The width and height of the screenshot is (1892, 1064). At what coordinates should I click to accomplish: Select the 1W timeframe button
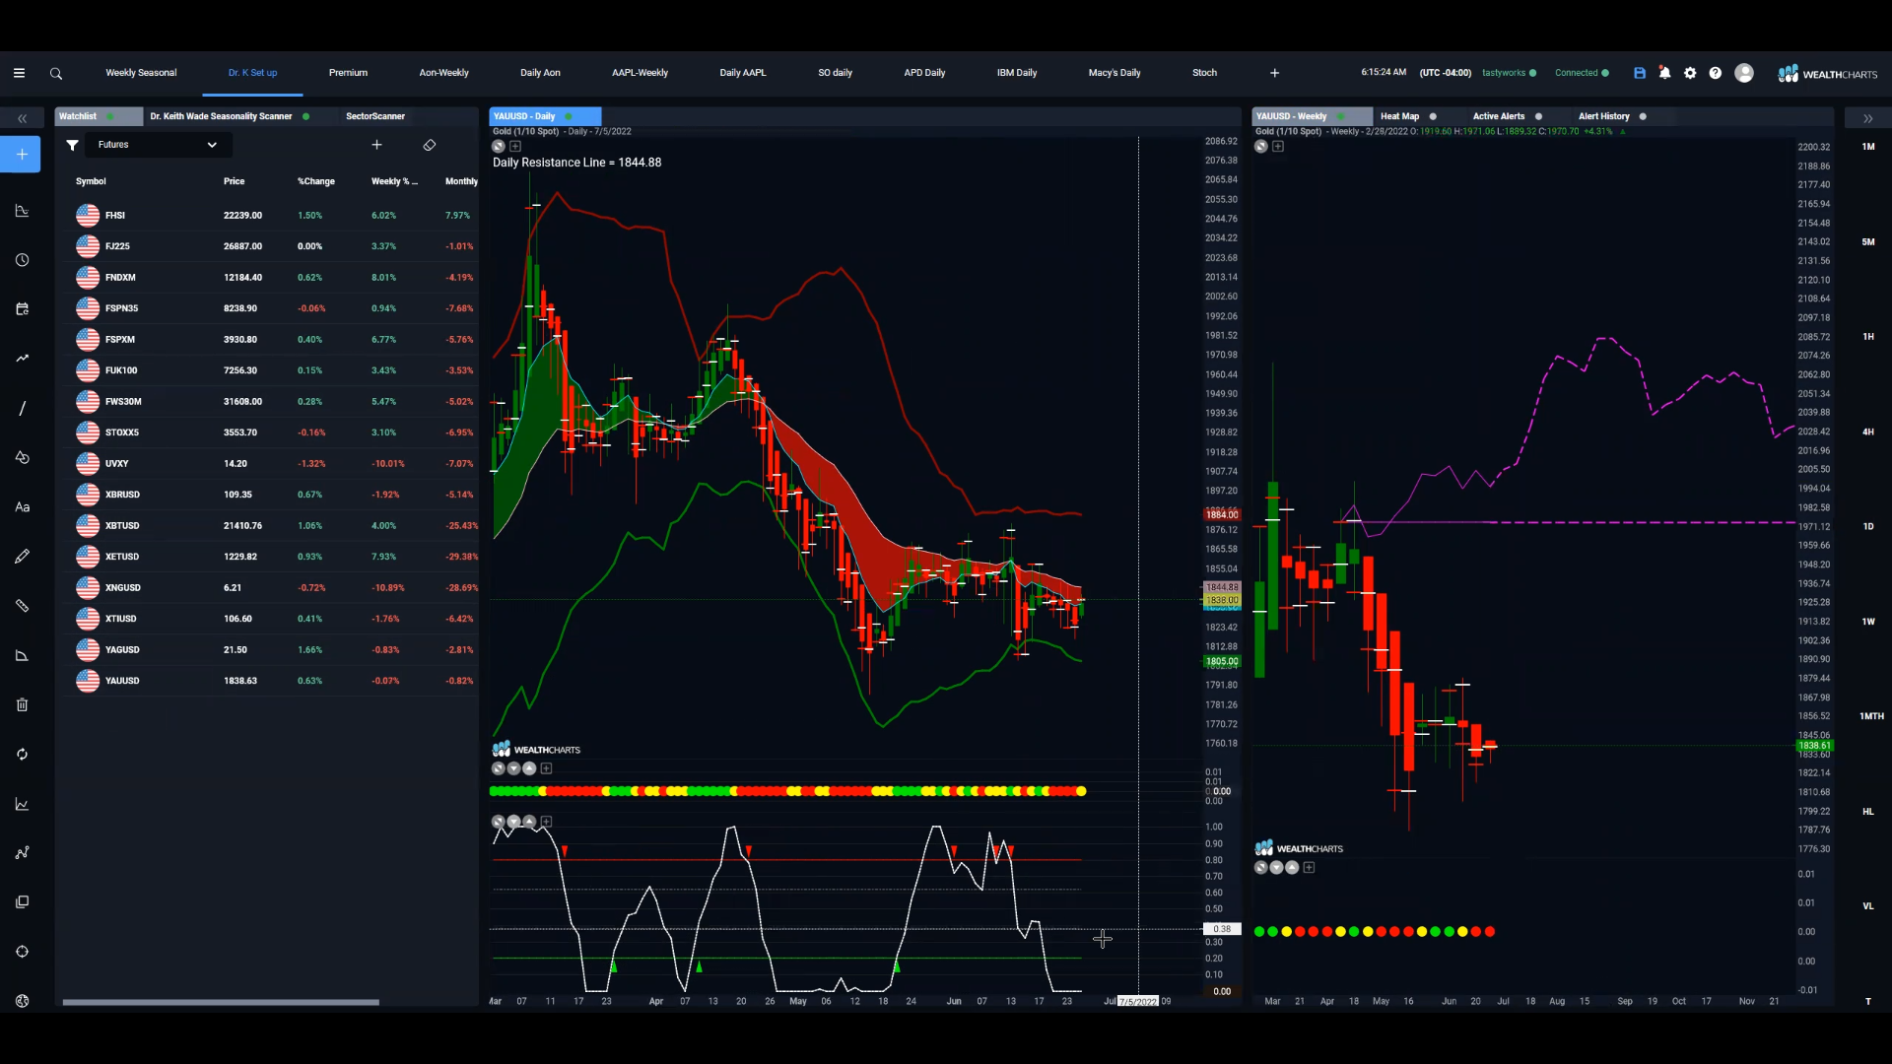(1868, 622)
